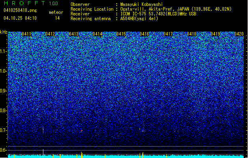The width and height of the screenshot is (248, 158).
Task: Click the Receiver label
Action: coord(80,14)
